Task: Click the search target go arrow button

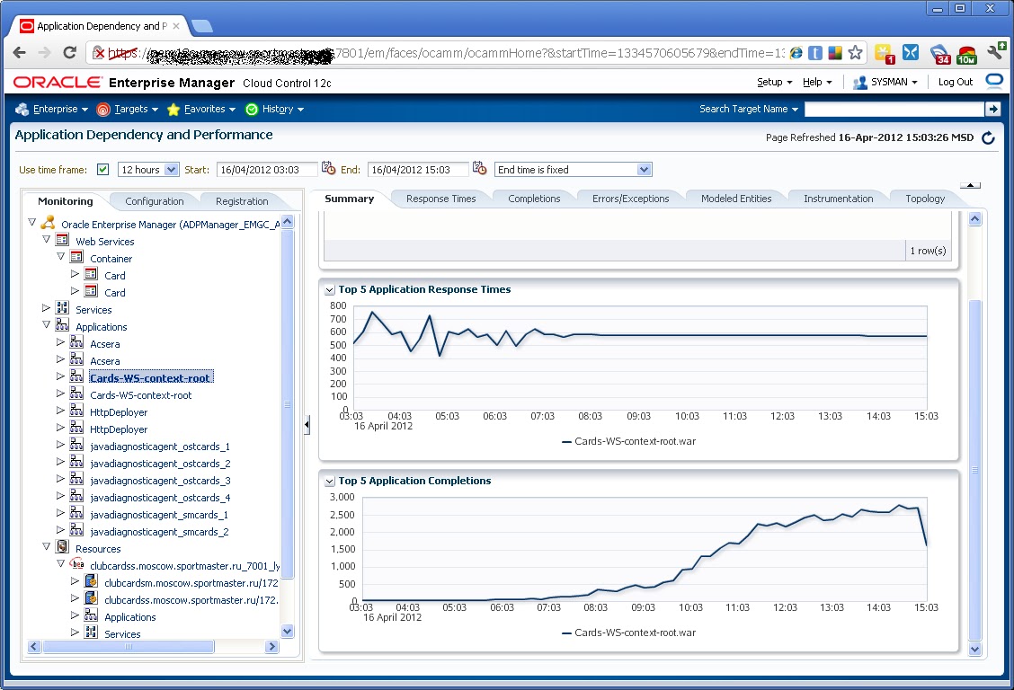Action: pos(992,110)
